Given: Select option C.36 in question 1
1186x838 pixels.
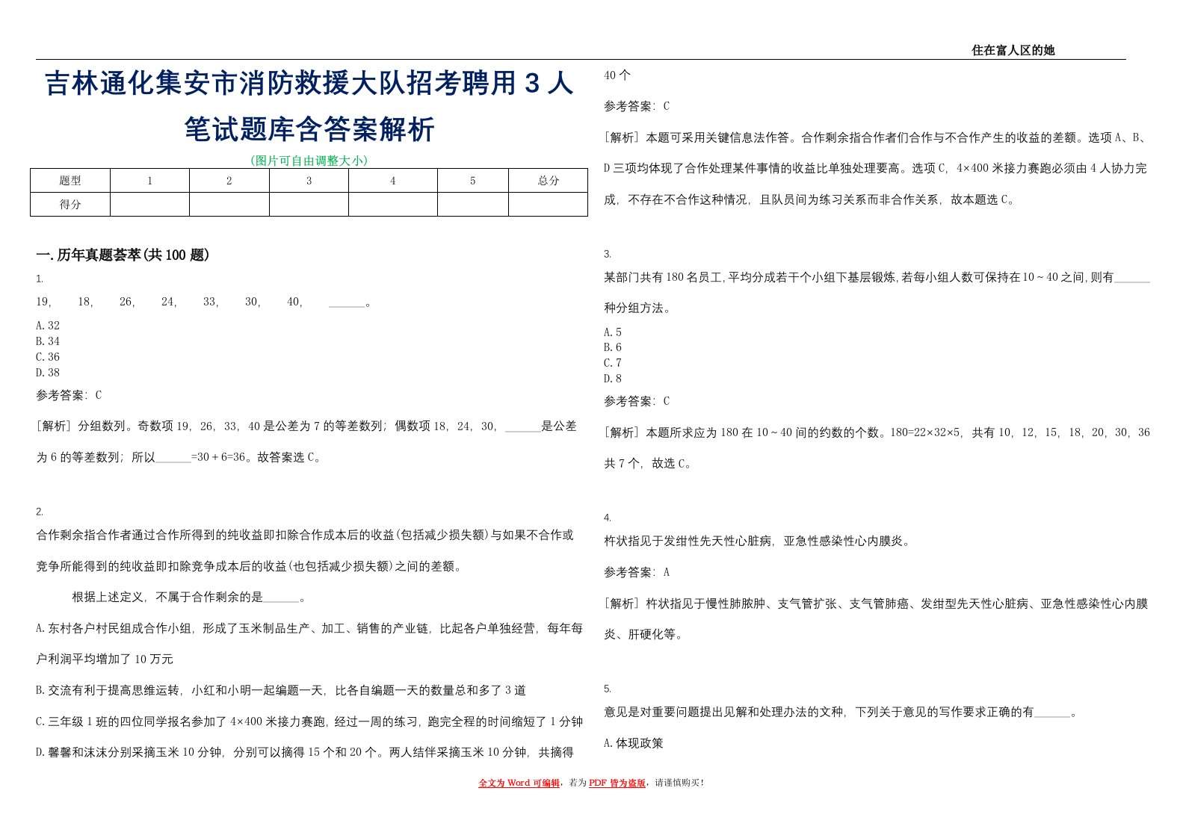Looking at the screenshot, I should (x=48, y=357).
